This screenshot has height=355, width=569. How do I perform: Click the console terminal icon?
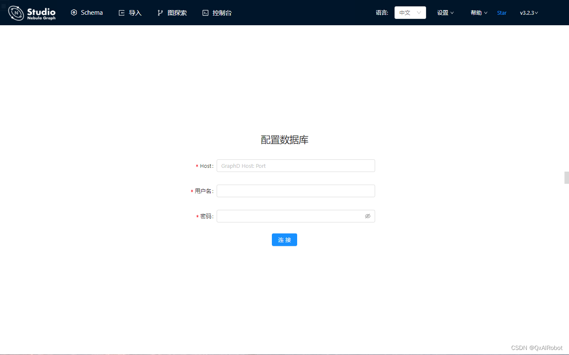(x=206, y=13)
